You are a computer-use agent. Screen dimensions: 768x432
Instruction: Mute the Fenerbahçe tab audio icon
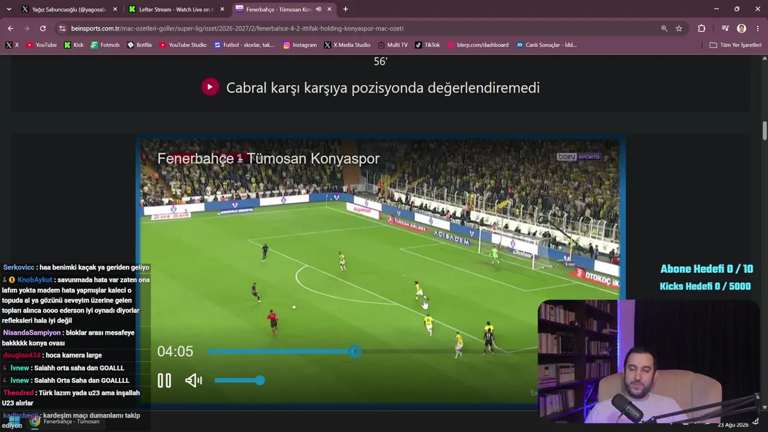pyautogui.click(x=318, y=10)
